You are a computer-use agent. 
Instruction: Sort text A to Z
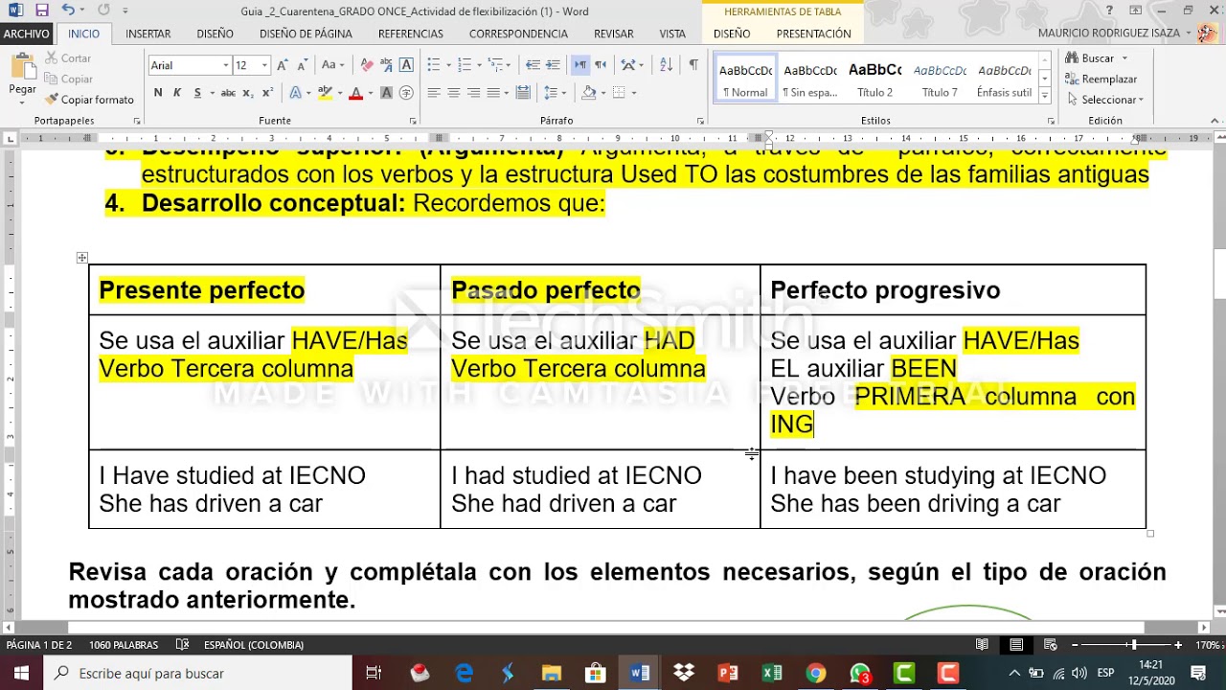[x=665, y=65]
